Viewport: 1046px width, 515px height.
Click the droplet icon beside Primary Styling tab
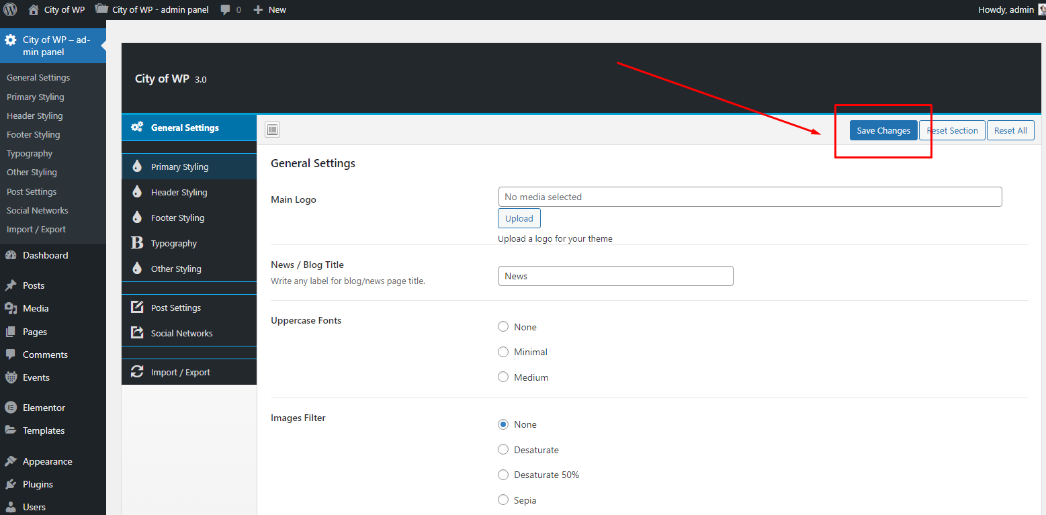(x=137, y=167)
